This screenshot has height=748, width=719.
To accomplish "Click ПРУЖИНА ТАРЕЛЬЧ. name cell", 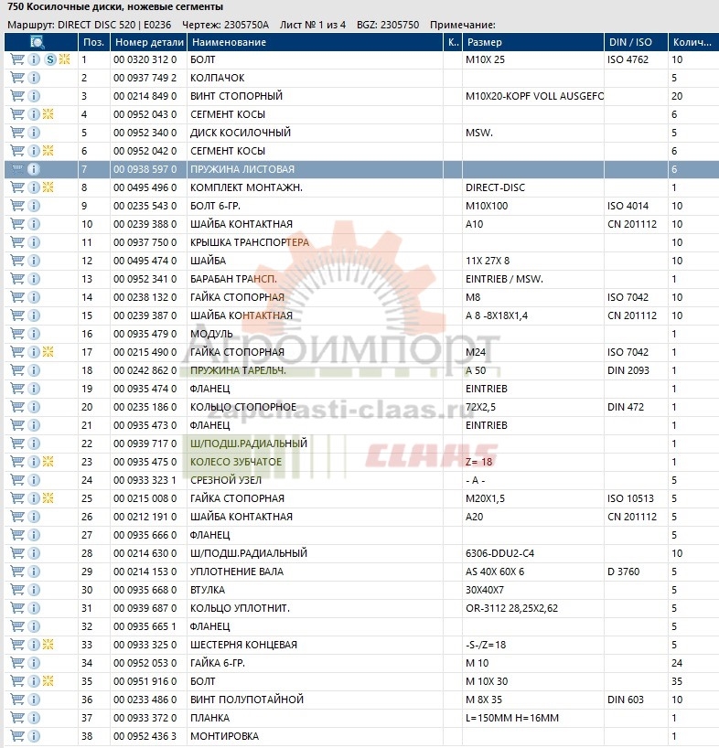I will [238, 370].
